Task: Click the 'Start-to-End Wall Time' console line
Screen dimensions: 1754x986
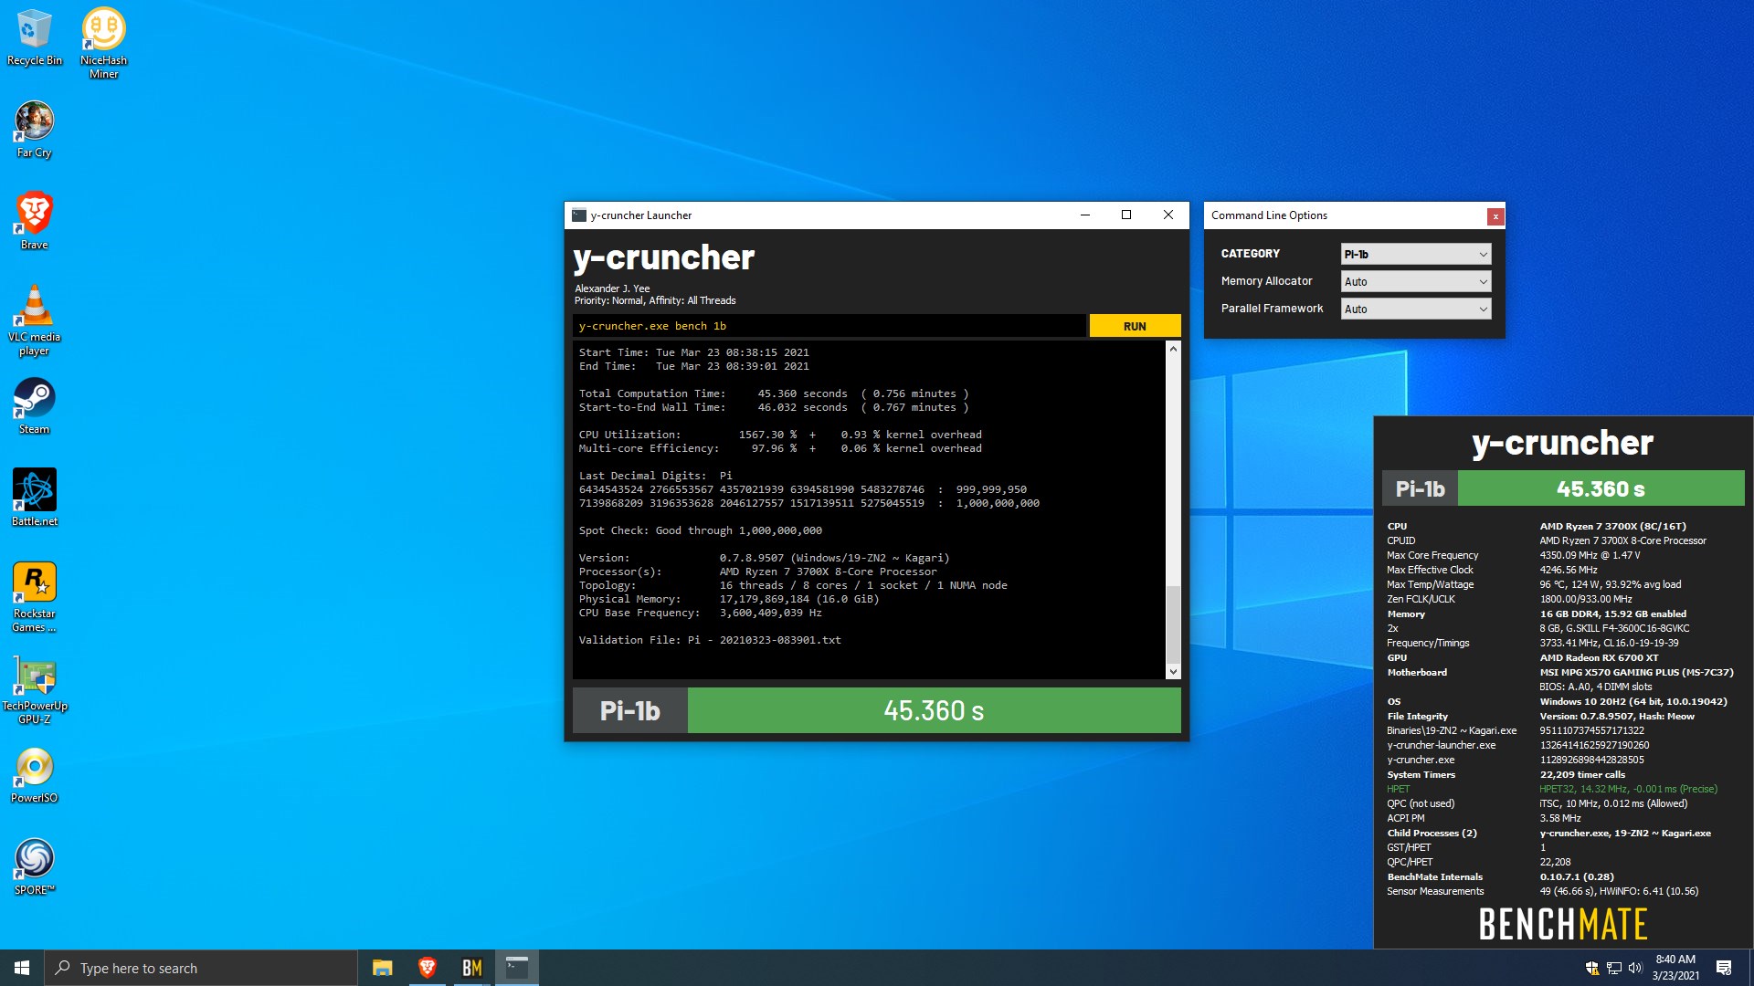Action: [x=773, y=407]
